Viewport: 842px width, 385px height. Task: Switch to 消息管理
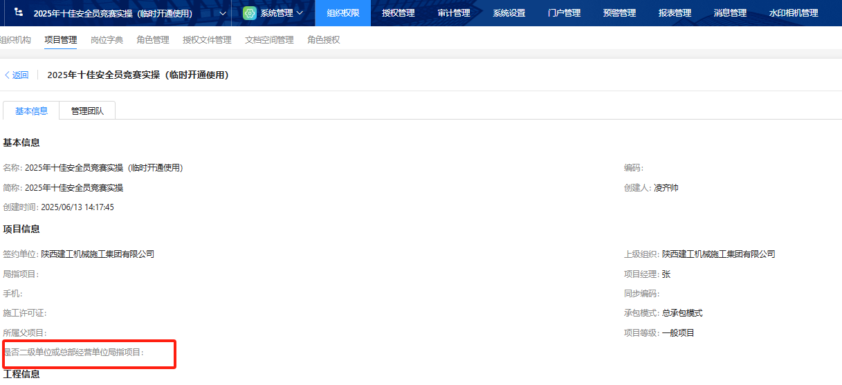[730, 13]
